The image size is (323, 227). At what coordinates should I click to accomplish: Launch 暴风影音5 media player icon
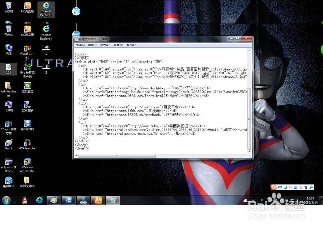[27, 125]
